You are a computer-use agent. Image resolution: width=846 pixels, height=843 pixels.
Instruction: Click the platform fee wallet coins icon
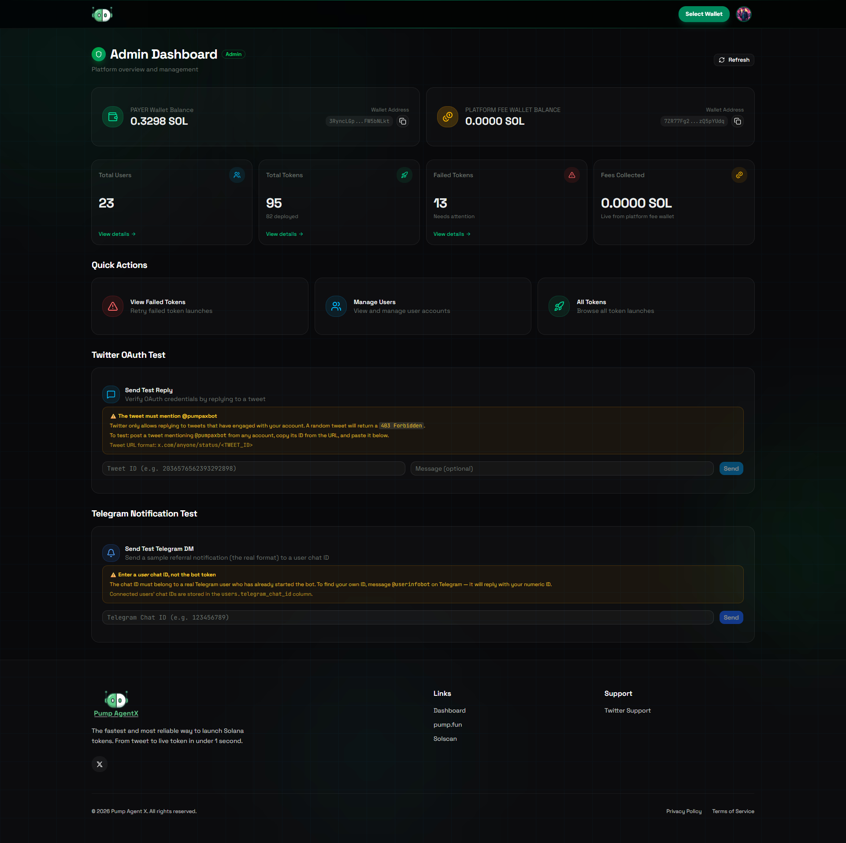click(448, 117)
